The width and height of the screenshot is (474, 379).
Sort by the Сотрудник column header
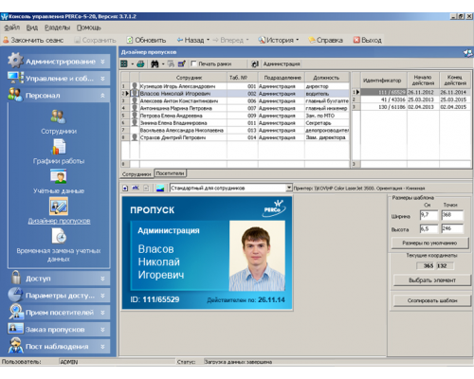click(184, 78)
